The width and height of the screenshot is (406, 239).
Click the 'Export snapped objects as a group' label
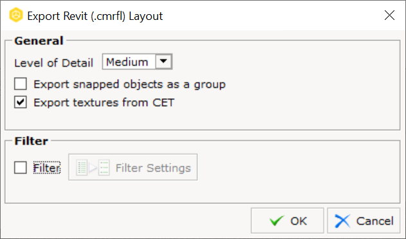click(130, 84)
